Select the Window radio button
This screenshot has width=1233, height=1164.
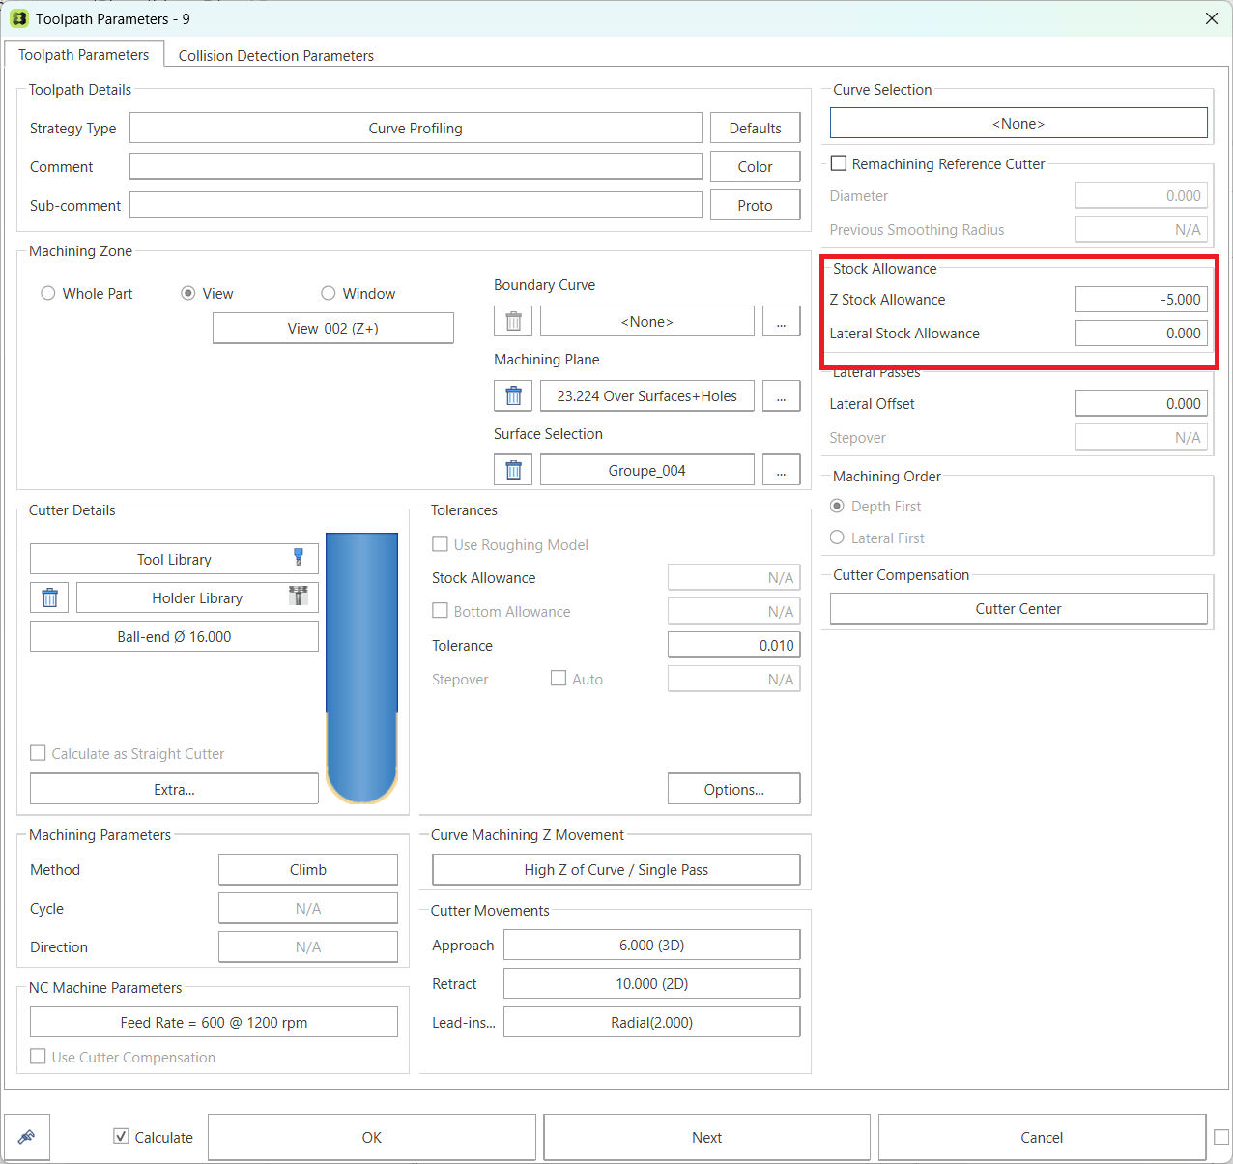click(329, 293)
